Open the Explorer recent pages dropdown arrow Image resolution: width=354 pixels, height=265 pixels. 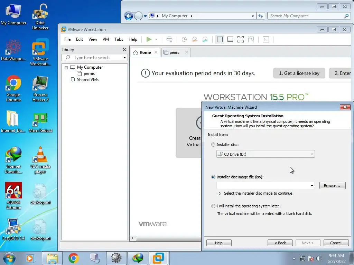(x=145, y=16)
